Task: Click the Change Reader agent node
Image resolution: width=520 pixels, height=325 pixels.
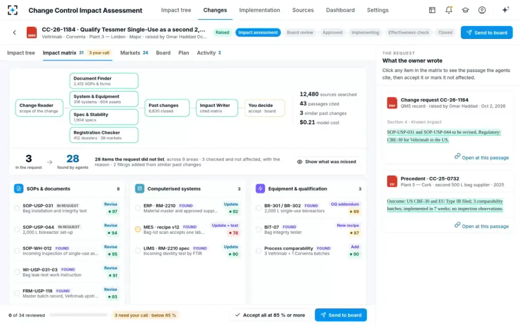Action: pos(39,108)
